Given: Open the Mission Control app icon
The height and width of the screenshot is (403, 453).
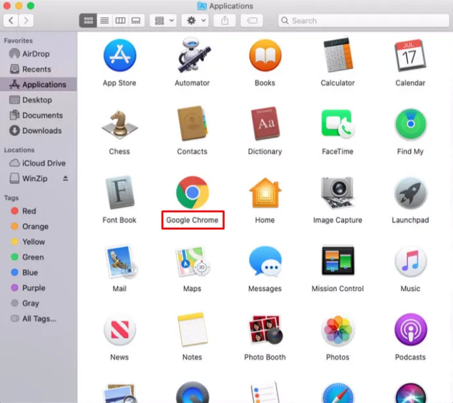Looking at the screenshot, I should tap(337, 261).
